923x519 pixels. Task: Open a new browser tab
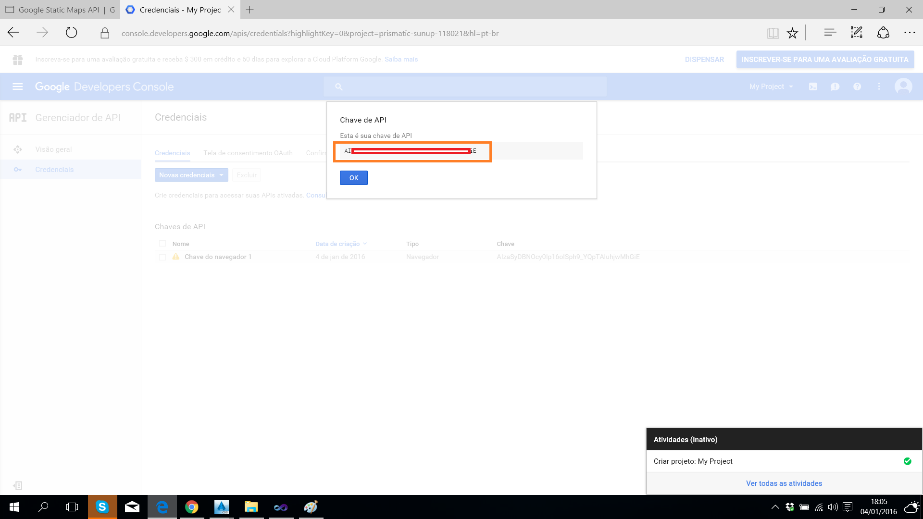tap(249, 10)
